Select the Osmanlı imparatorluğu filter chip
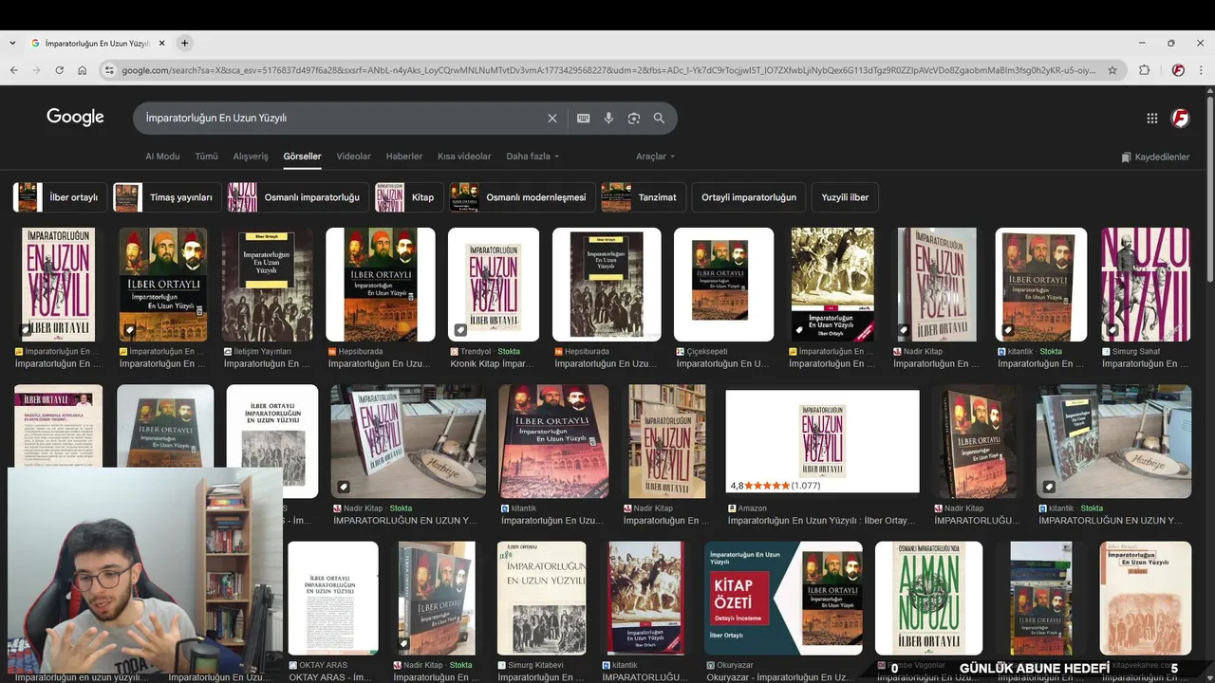The image size is (1215, 683). 299,197
